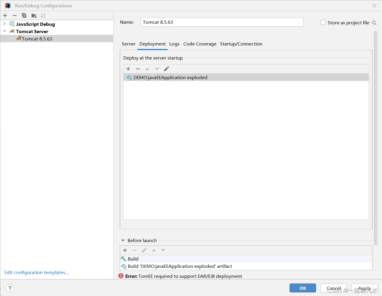Viewport: 382px width, 296px height.
Task: Remove deployment artifact with minus icon
Action: pyautogui.click(x=138, y=69)
